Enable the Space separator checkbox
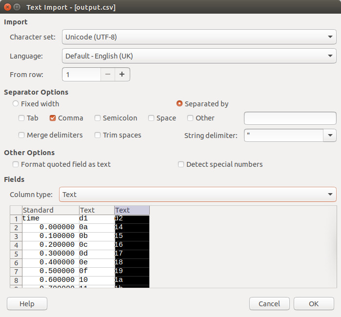The height and width of the screenshot is (317, 341). (x=151, y=118)
